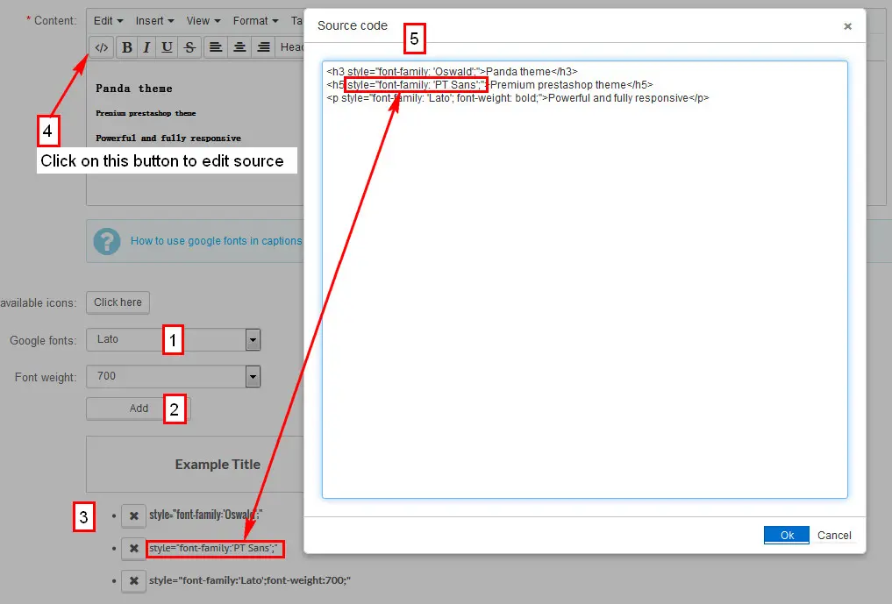Align text right

(x=263, y=47)
